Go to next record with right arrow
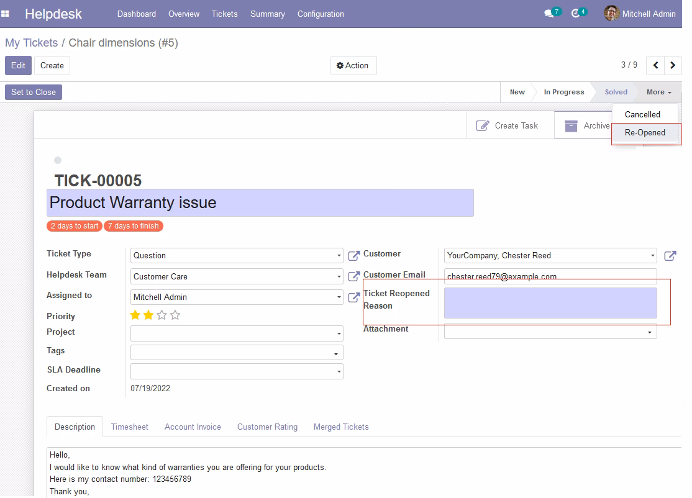The height and width of the screenshot is (498, 692). click(x=673, y=65)
